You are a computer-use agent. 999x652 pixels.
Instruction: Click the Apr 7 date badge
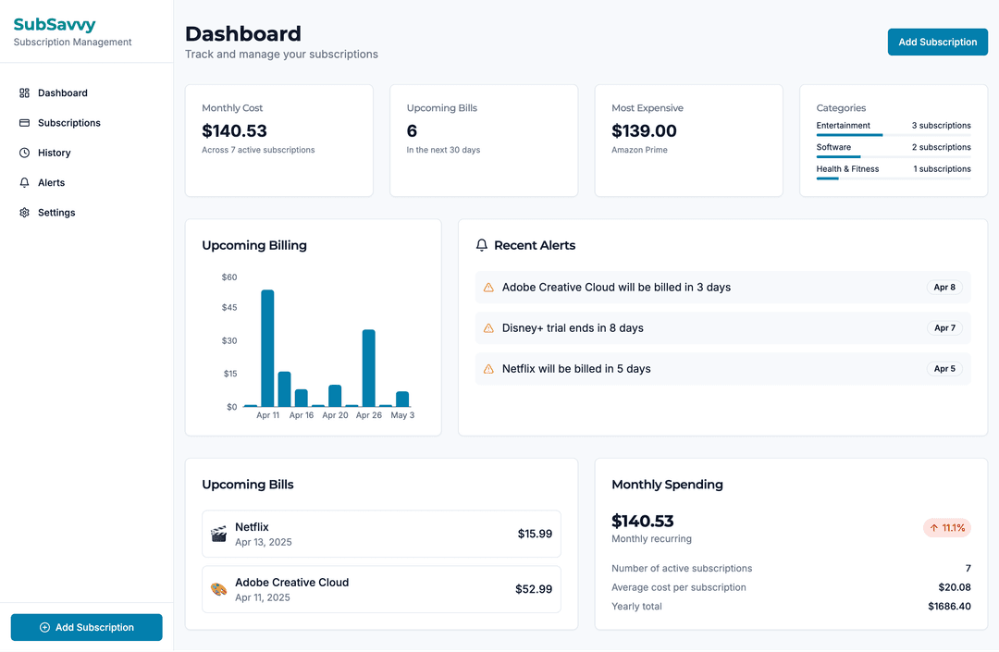pyautogui.click(x=944, y=328)
